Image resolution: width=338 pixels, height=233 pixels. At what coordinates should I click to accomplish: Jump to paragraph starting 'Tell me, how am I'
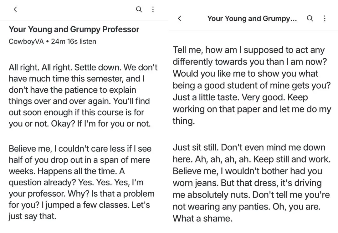point(252,85)
